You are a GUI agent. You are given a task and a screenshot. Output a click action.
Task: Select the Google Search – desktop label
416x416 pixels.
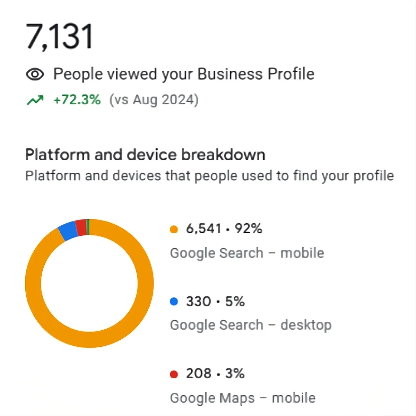251,326
